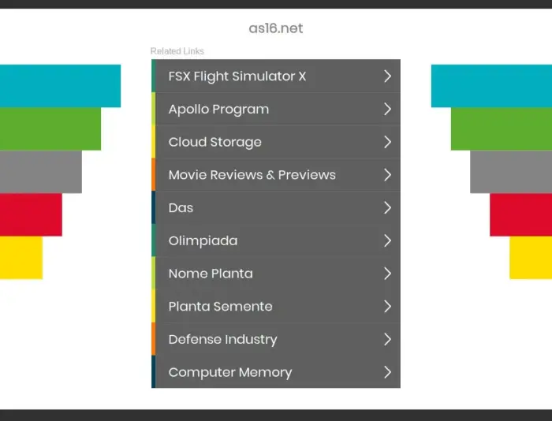This screenshot has width=552, height=421.
Task: Click the chevron arrow next to Olimpiada
Action: point(387,240)
